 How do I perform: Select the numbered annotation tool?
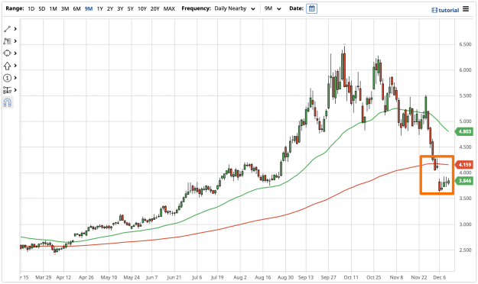7,78
